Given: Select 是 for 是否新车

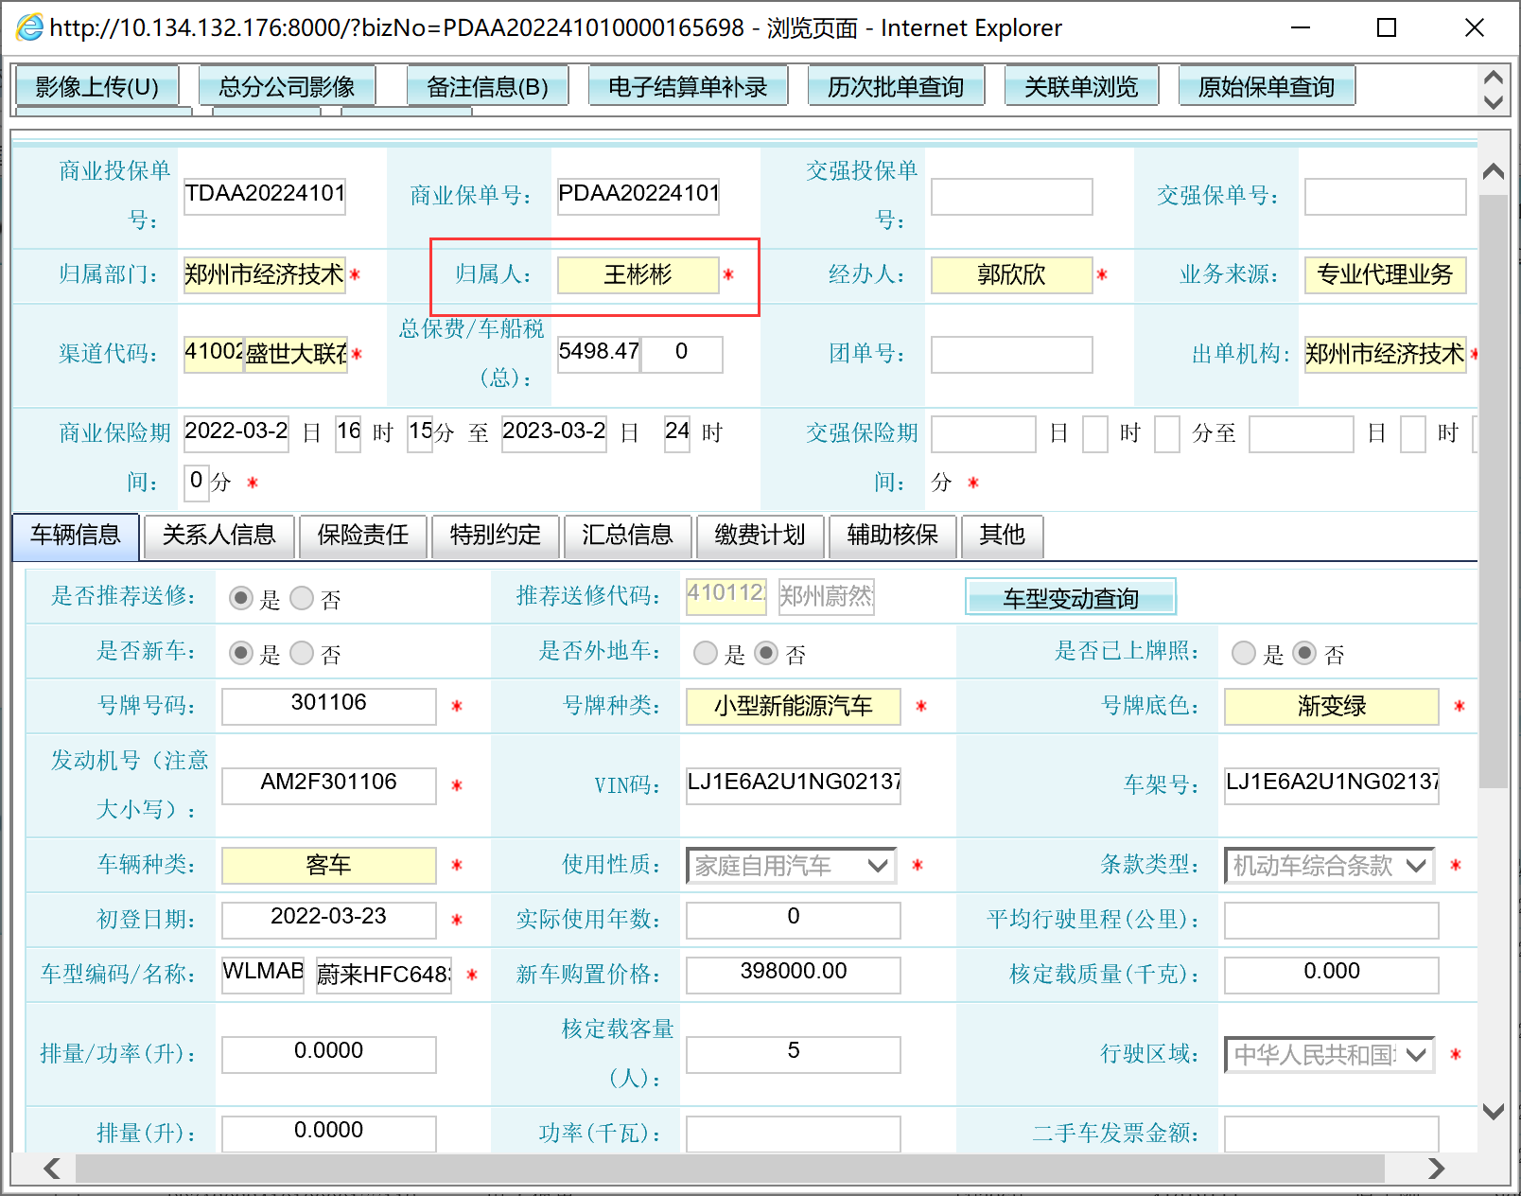Looking at the screenshot, I should coord(241,653).
